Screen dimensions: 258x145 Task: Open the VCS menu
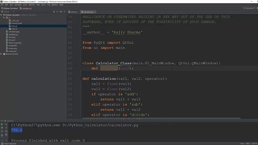point(49,5)
